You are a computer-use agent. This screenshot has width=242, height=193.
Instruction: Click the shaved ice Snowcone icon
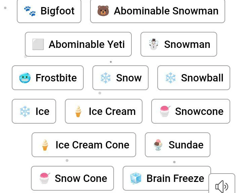[x=165, y=111]
